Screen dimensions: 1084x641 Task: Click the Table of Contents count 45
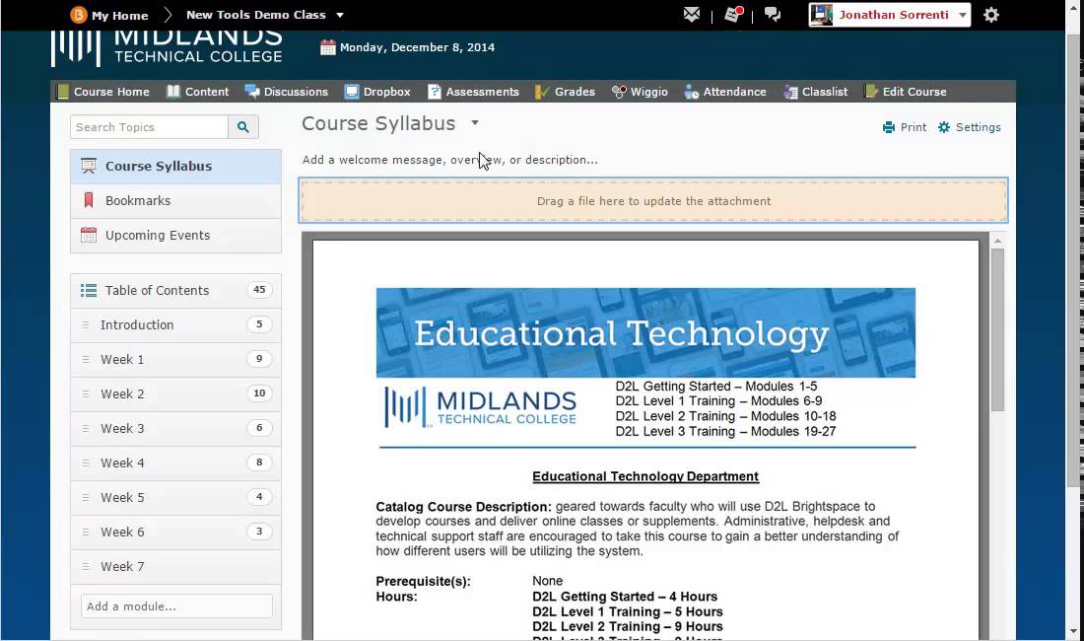[x=259, y=290]
